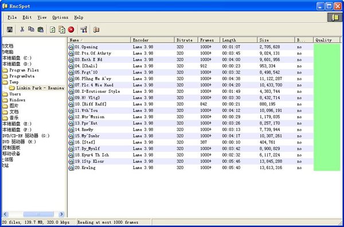
Task: Click the book icon in toolbar
Action: [96, 30]
